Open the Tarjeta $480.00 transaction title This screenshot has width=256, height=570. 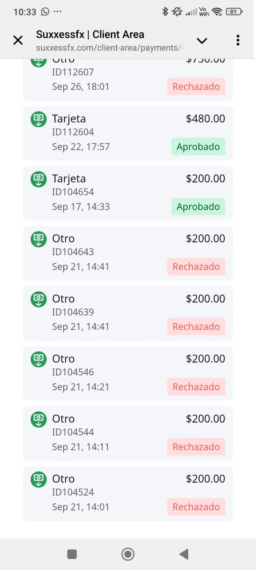point(69,119)
